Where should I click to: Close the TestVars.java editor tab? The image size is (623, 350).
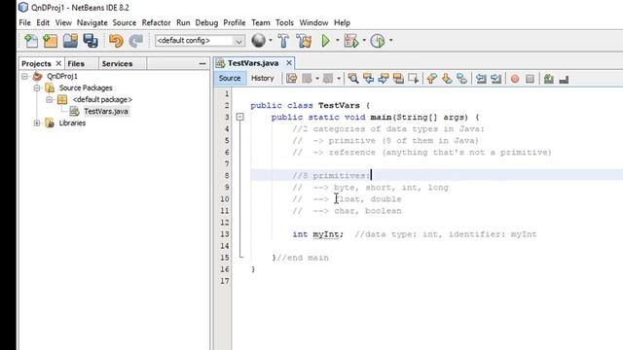pos(289,63)
